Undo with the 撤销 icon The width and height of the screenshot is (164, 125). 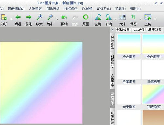[64, 17]
